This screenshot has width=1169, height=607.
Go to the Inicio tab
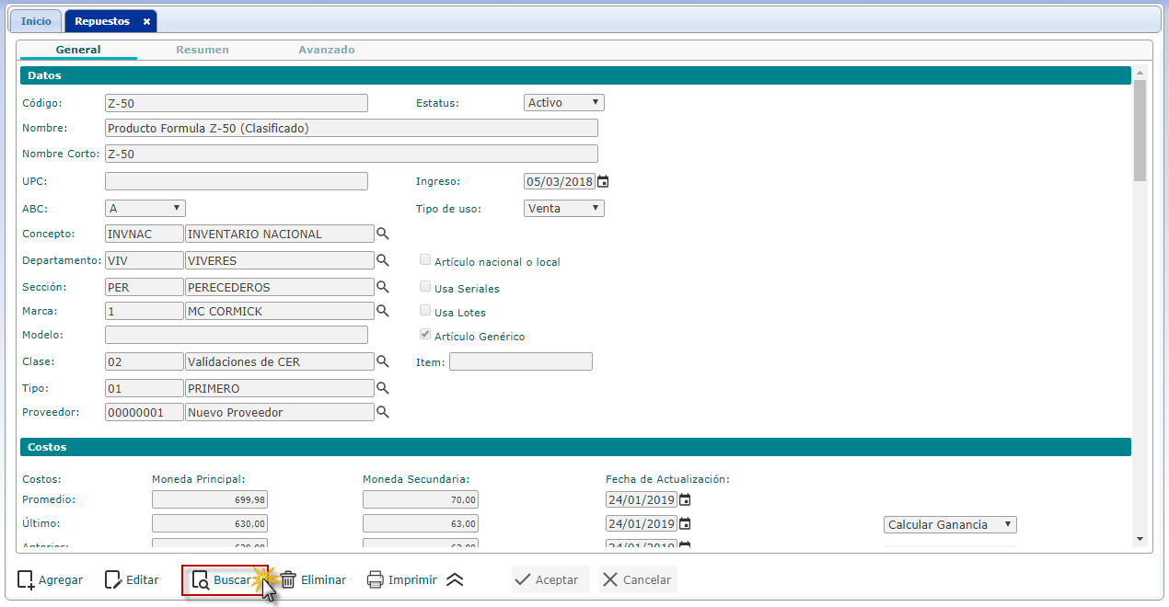click(x=37, y=21)
